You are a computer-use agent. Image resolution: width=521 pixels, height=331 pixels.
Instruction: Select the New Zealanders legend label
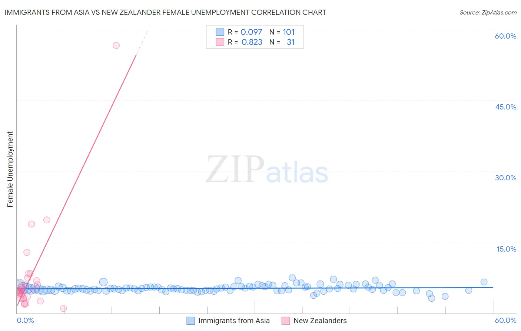[320, 321]
